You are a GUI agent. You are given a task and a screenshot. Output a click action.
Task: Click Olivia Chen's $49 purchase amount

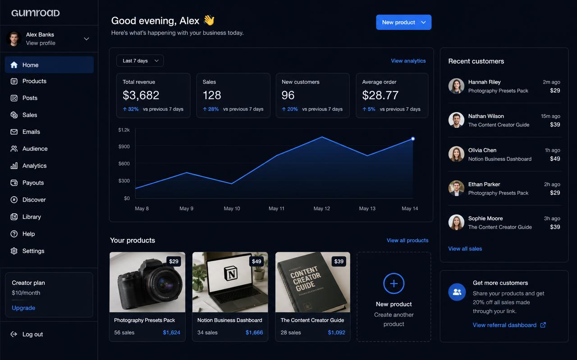pyautogui.click(x=555, y=159)
